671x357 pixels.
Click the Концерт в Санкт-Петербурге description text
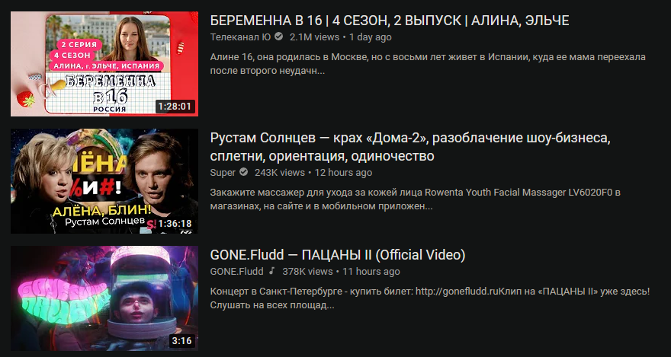click(430, 298)
